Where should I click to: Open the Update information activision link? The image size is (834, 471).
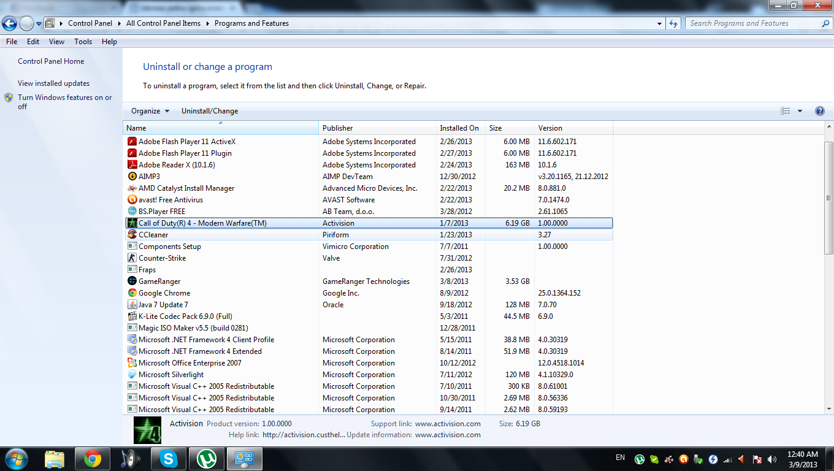448,435
